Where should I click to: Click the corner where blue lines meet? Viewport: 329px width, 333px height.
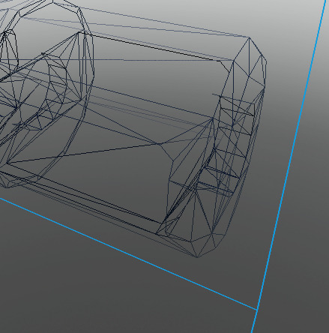tap(257, 310)
